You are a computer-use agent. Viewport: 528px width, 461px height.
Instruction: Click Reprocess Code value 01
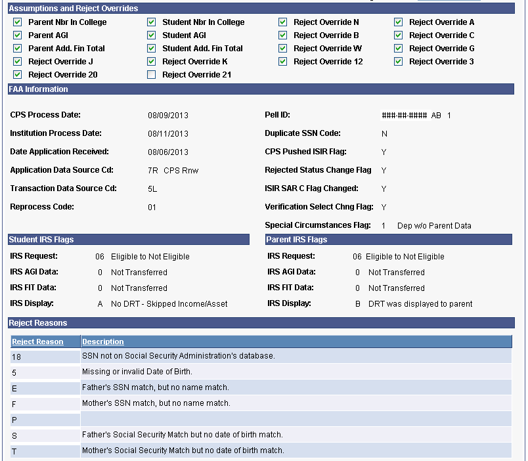click(152, 208)
